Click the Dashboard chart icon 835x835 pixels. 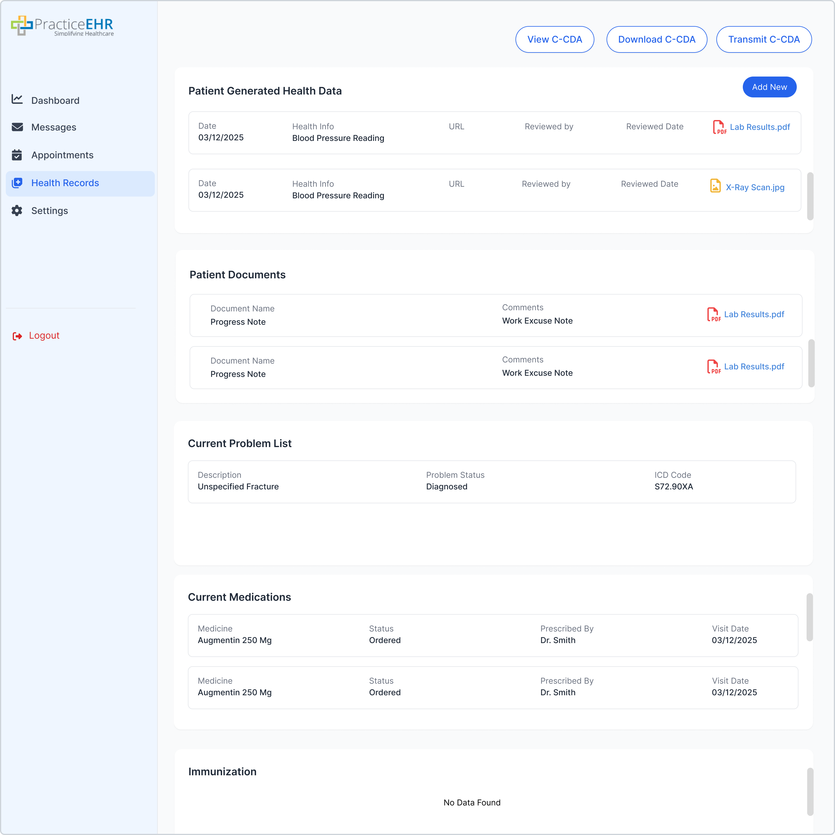point(17,99)
